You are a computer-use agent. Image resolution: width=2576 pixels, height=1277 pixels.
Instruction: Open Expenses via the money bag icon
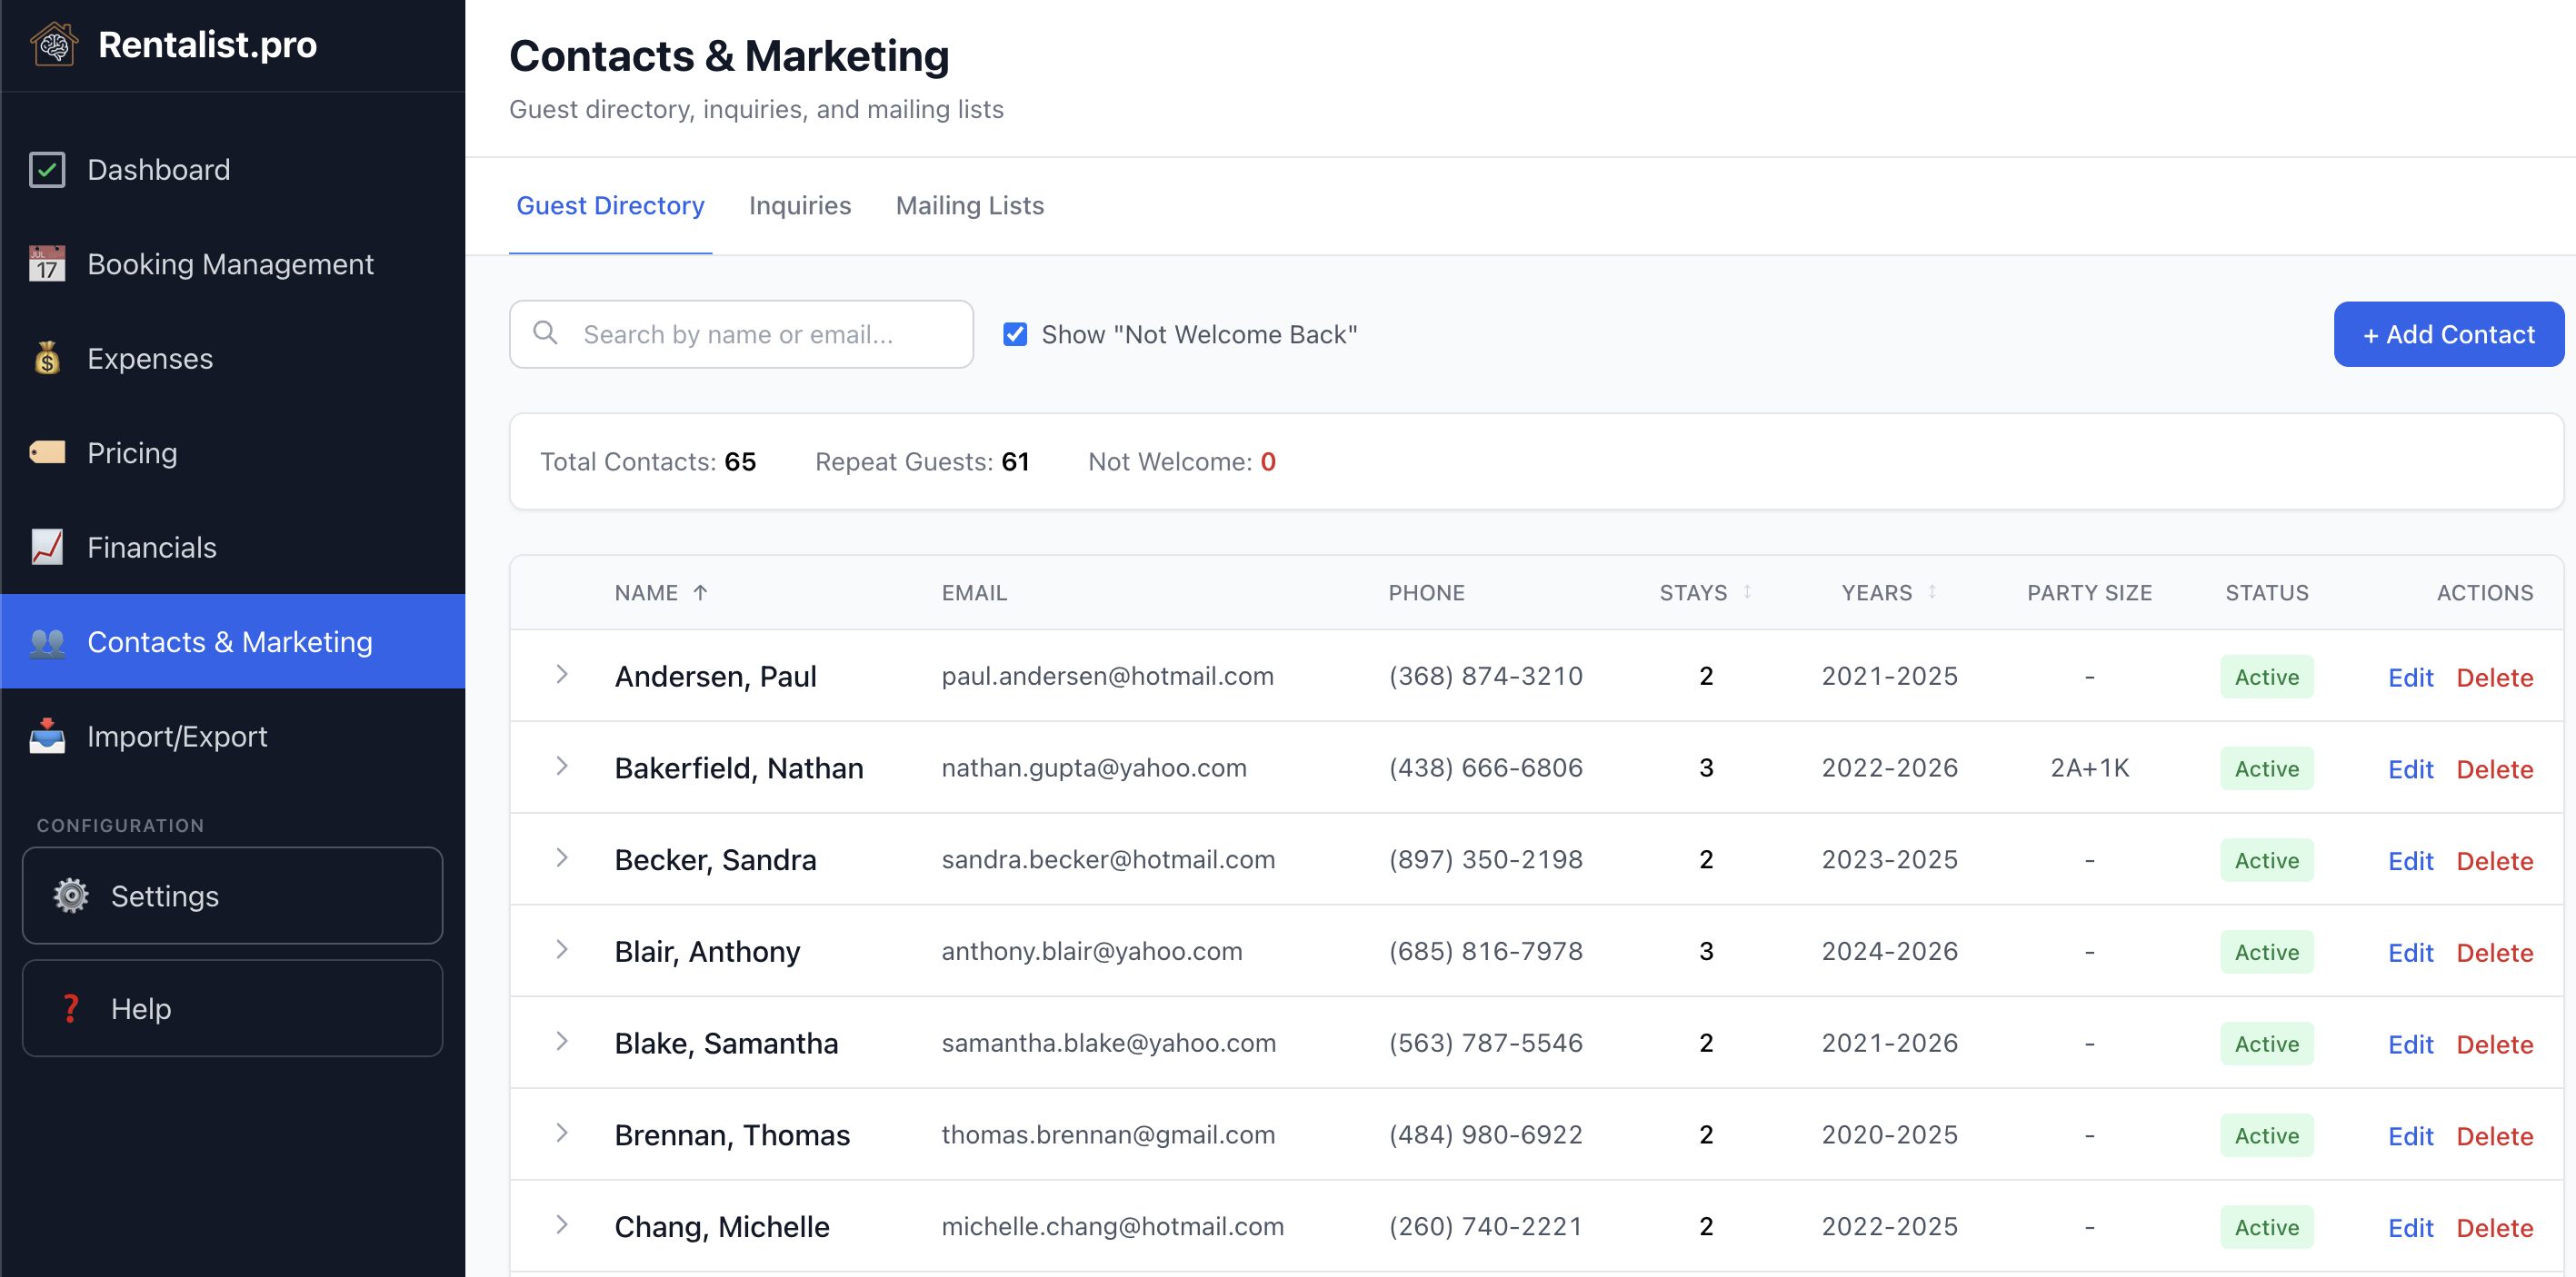coord(46,358)
